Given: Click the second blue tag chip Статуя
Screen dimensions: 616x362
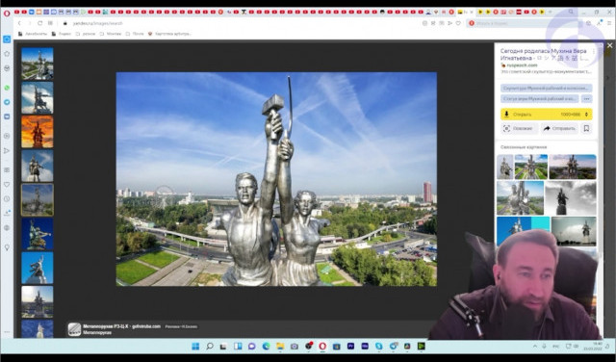Looking at the screenshot, I should click(x=540, y=98).
